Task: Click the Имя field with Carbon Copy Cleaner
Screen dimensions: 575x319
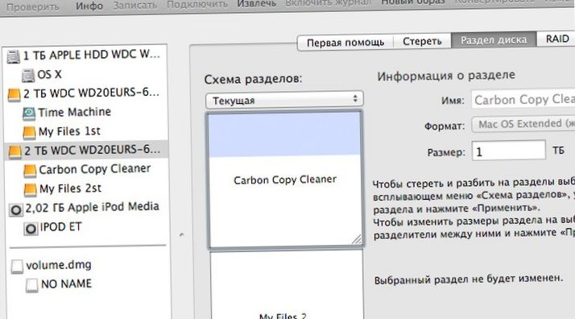Action: (x=523, y=99)
